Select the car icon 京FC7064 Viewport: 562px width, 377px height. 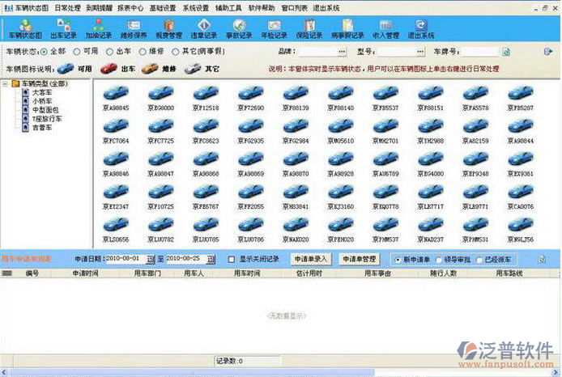[116, 131]
